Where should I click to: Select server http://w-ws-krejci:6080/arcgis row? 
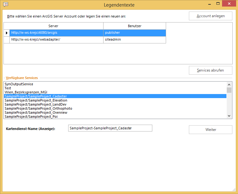point(56,33)
